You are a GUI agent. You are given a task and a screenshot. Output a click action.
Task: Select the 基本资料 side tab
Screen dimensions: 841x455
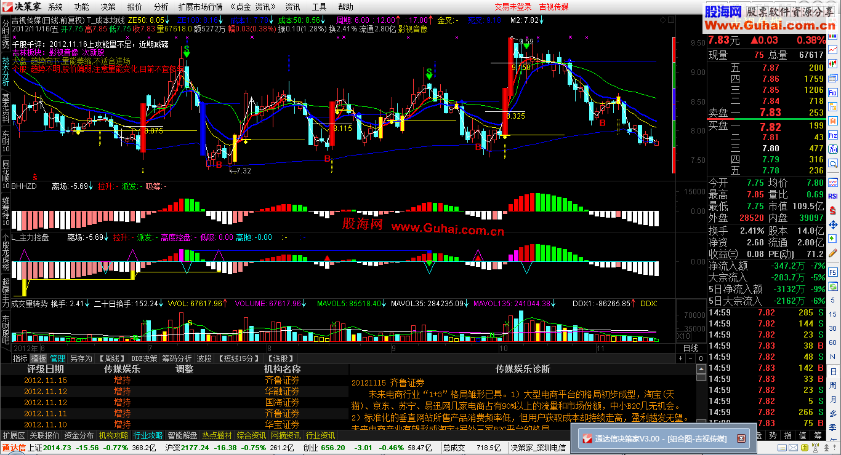click(6, 108)
